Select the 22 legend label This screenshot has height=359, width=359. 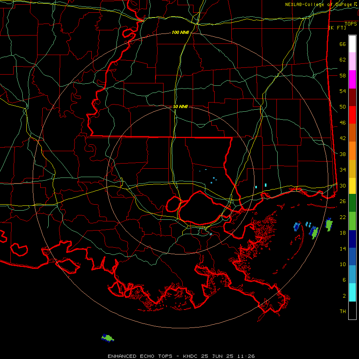click(x=343, y=217)
